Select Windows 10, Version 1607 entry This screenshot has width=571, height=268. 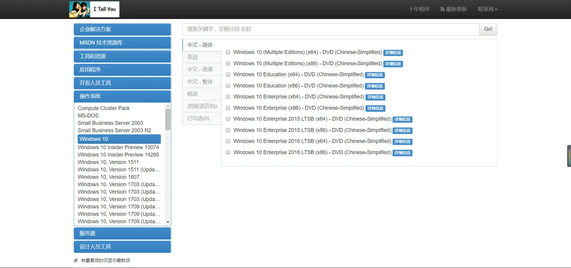click(108, 177)
